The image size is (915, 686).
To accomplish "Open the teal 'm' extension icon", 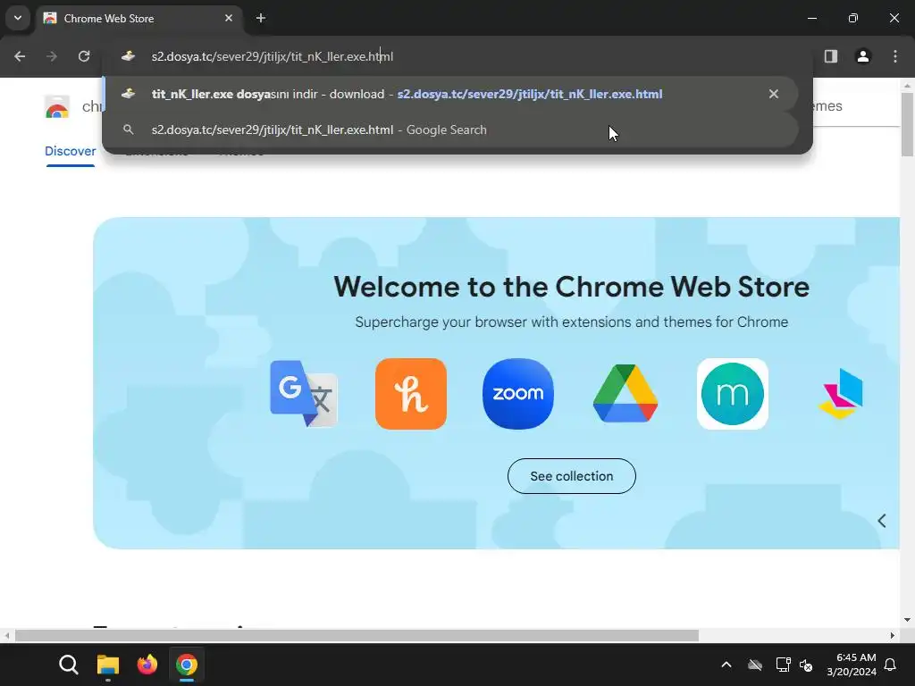I will click(733, 394).
